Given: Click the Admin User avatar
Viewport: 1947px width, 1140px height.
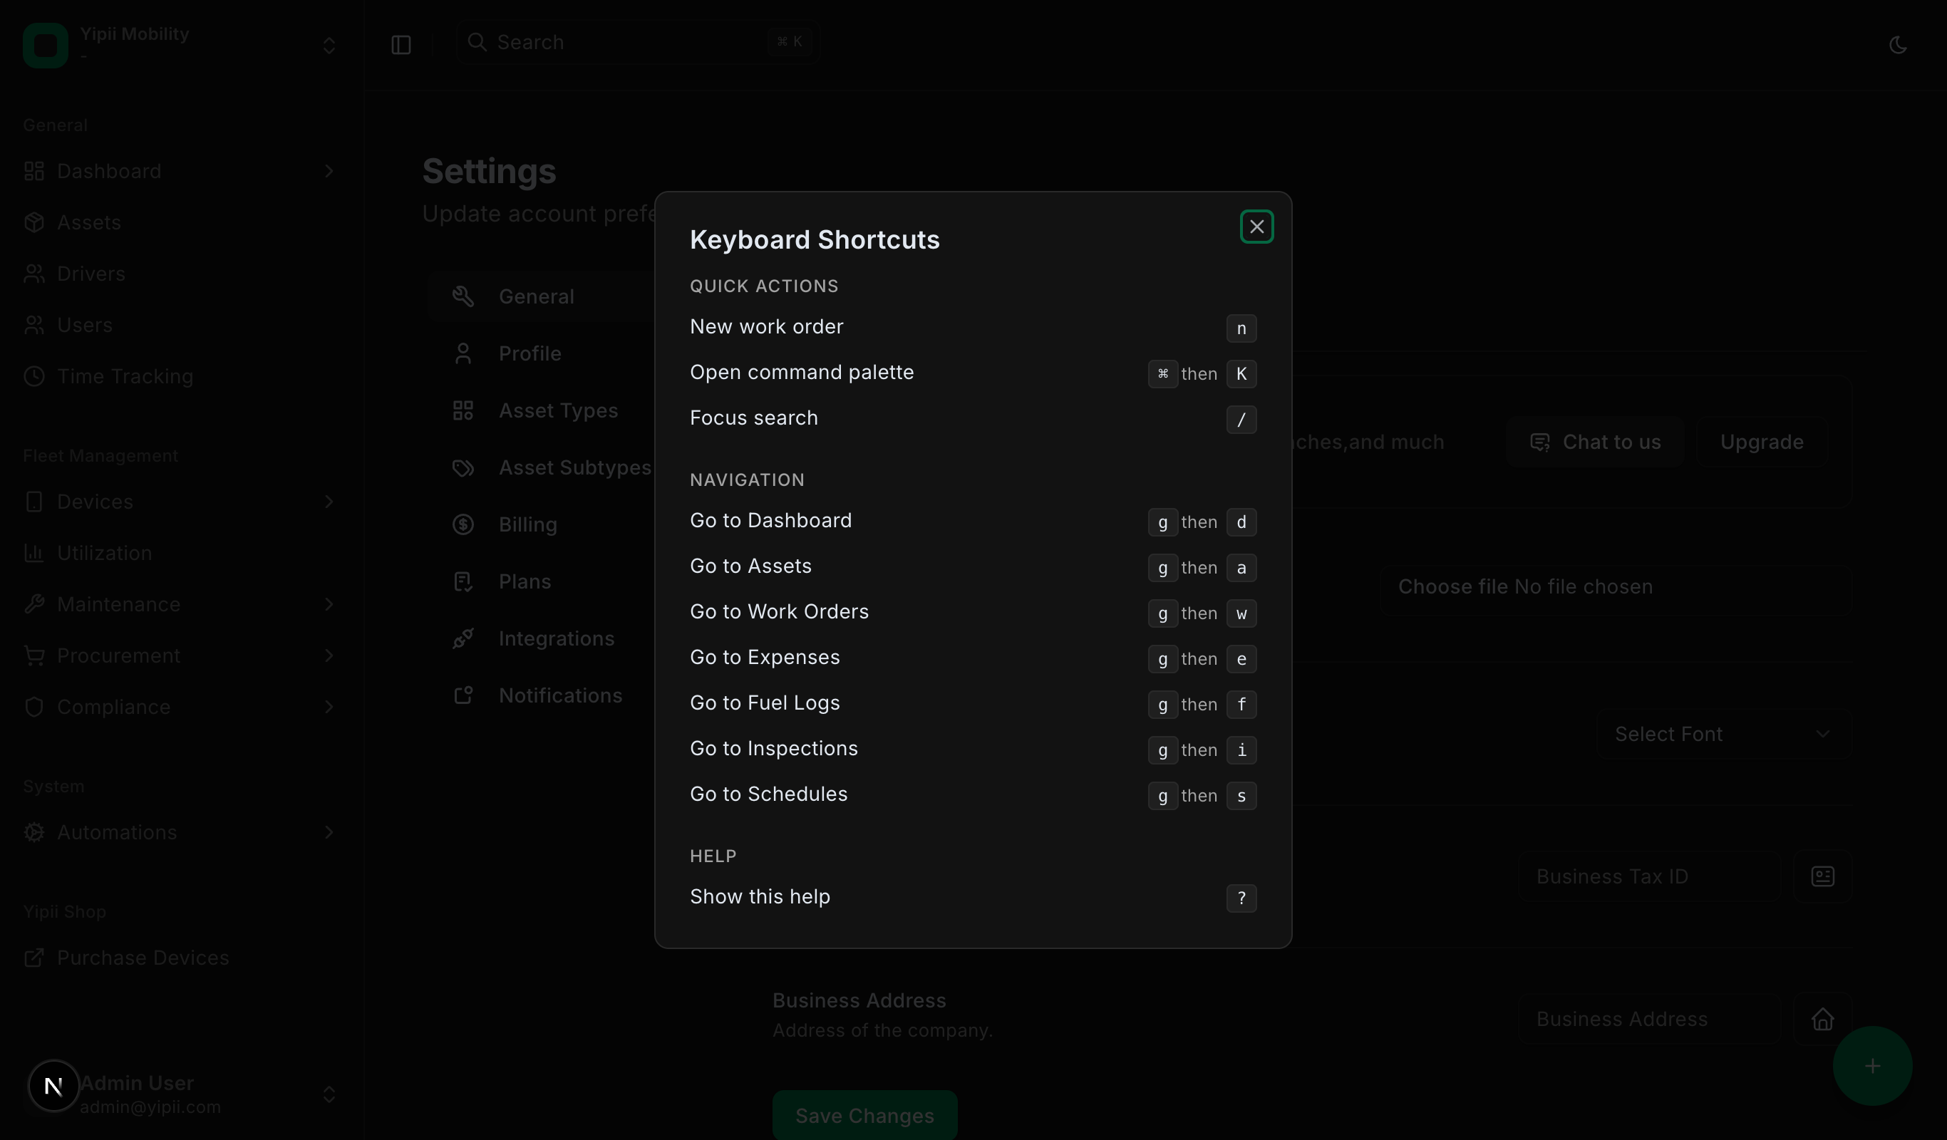Looking at the screenshot, I should 53,1086.
